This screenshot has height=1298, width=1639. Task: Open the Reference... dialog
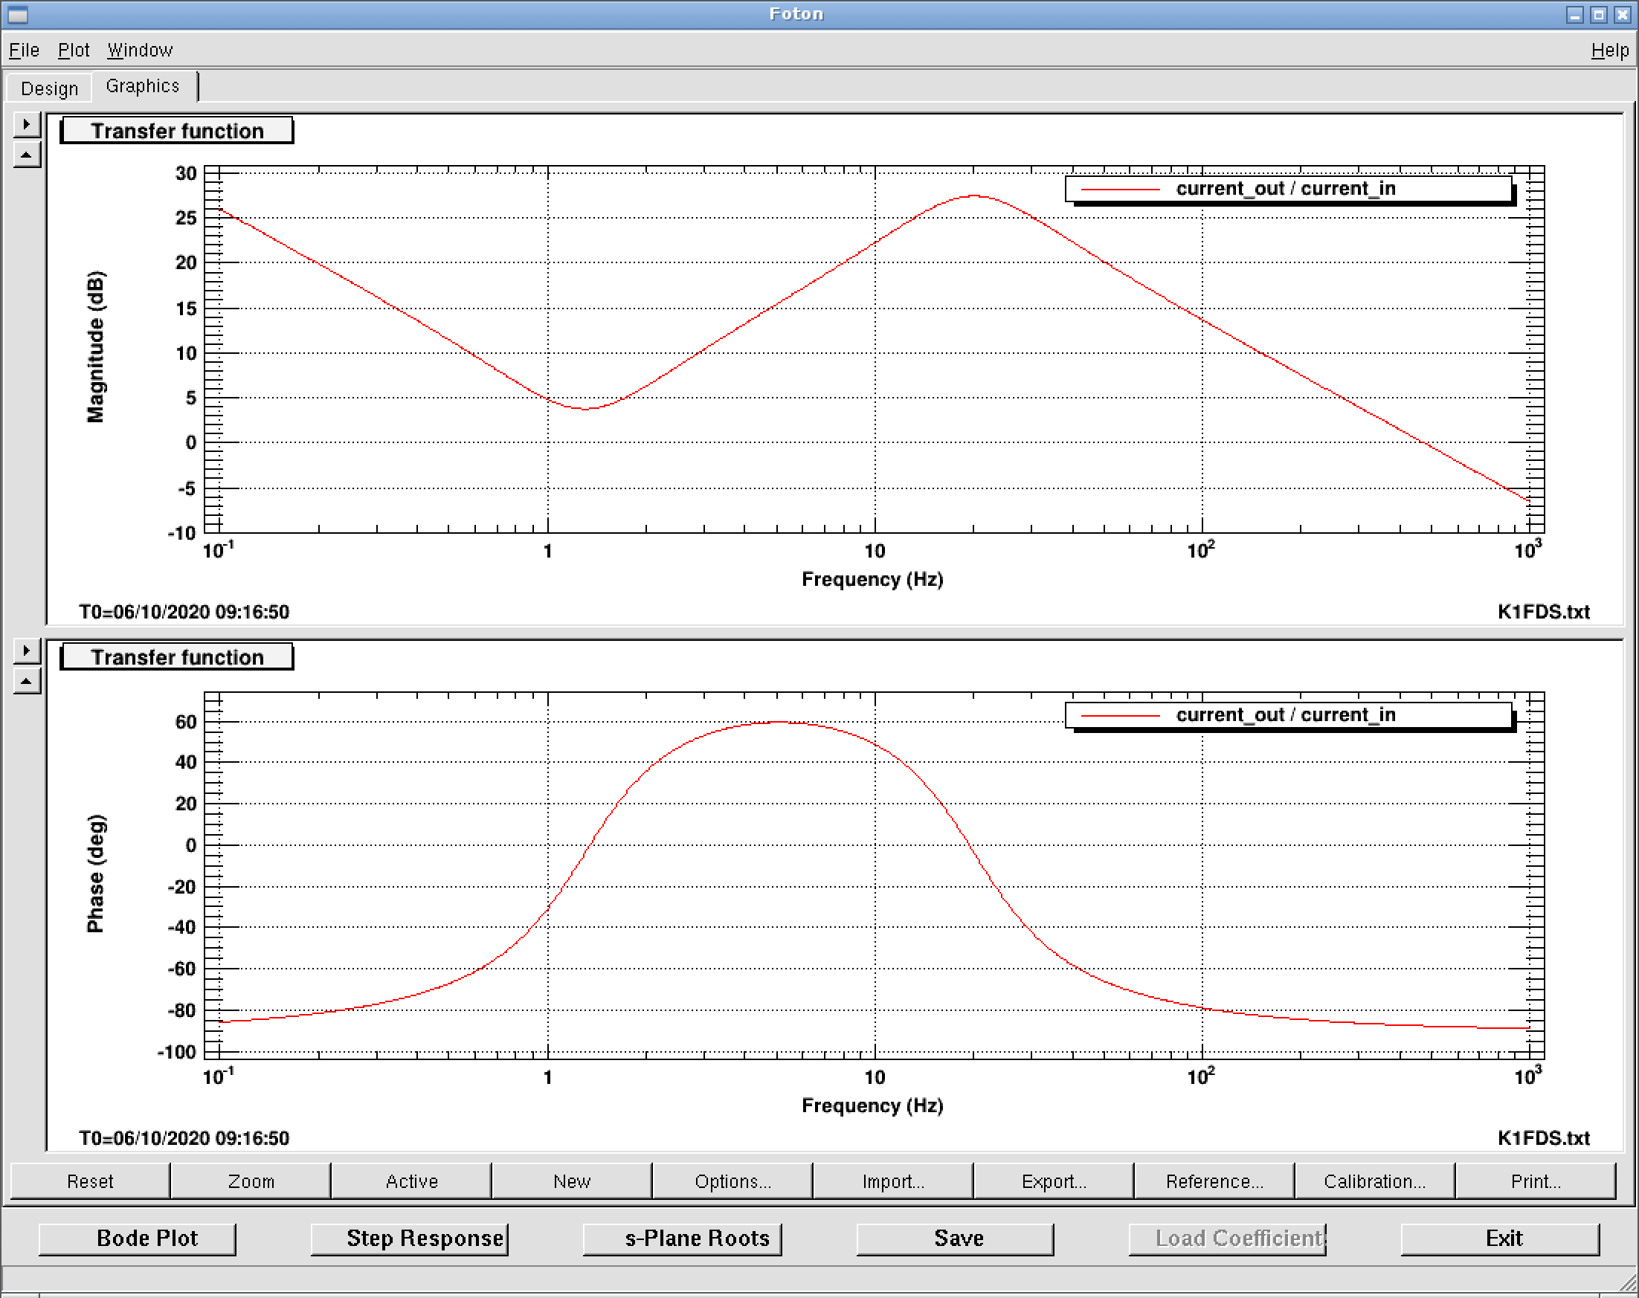1215,1181
